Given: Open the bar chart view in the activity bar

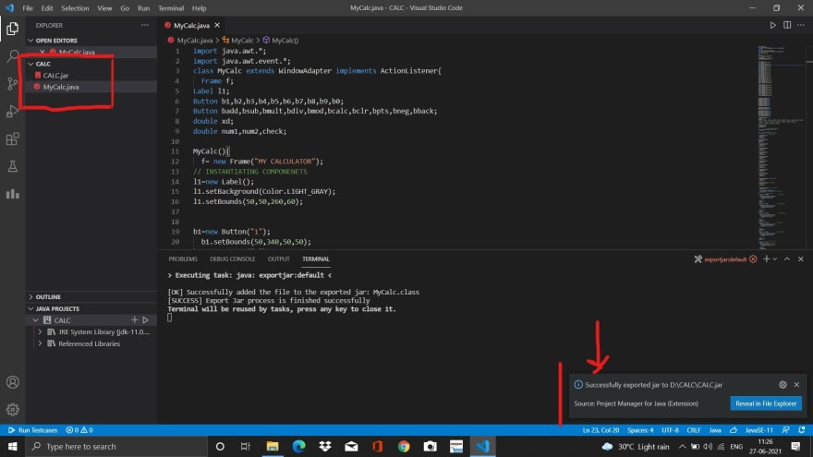Looking at the screenshot, I should point(12,194).
